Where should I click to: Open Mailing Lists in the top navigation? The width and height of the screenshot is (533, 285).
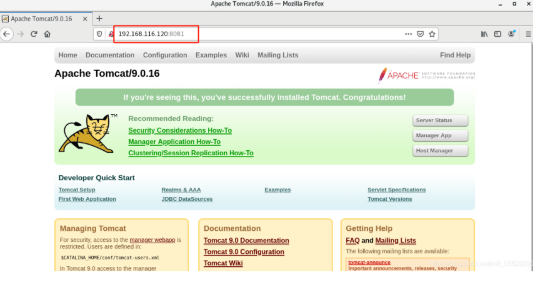point(277,55)
